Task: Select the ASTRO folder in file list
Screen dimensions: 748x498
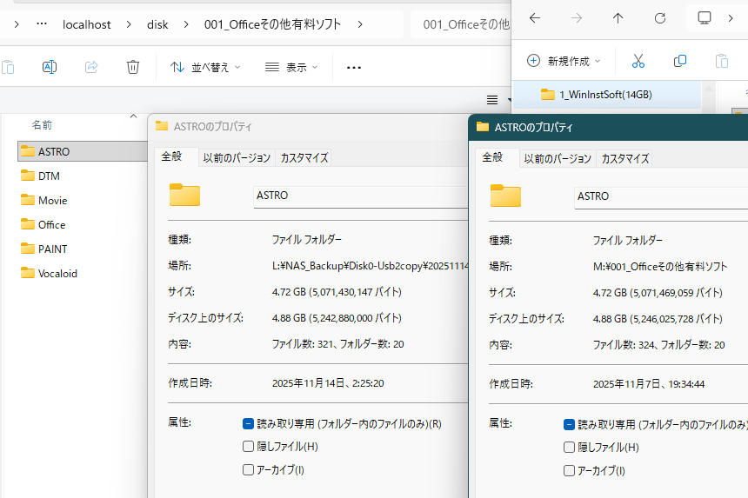Action: (83, 151)
